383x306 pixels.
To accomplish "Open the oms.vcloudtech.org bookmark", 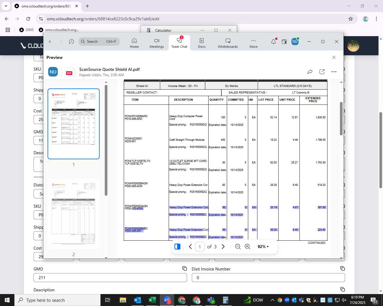I will 59,30.
